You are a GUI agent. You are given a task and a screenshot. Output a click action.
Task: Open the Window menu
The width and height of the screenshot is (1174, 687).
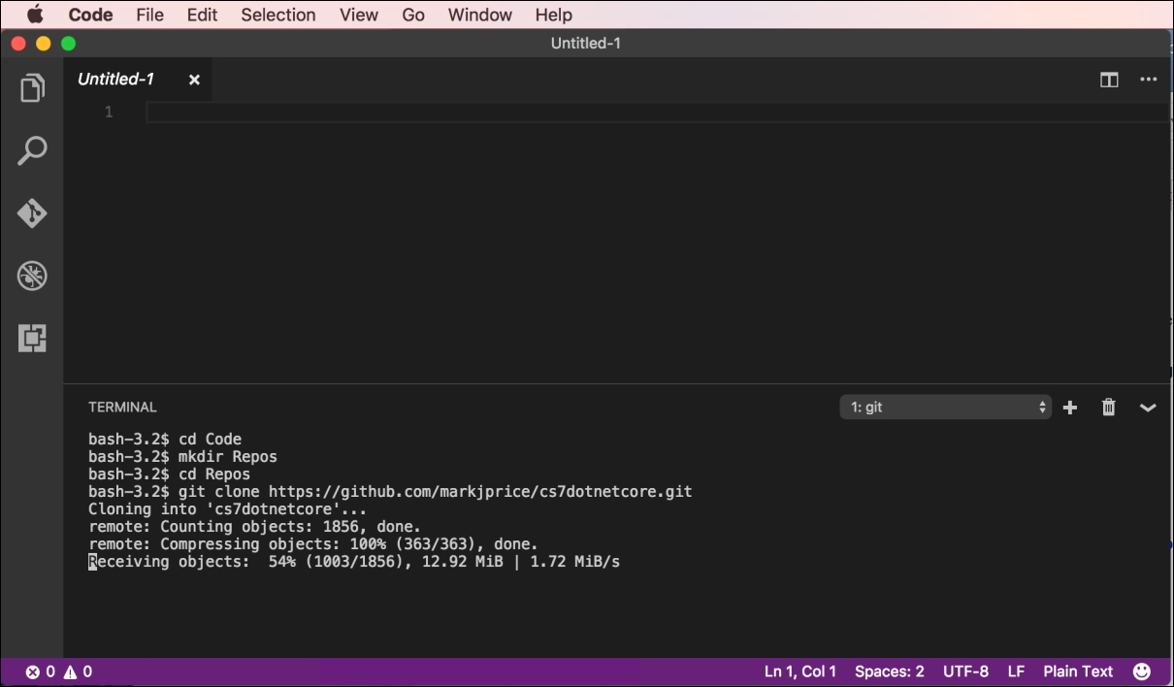pyautogui.click(x=480, y=15)
